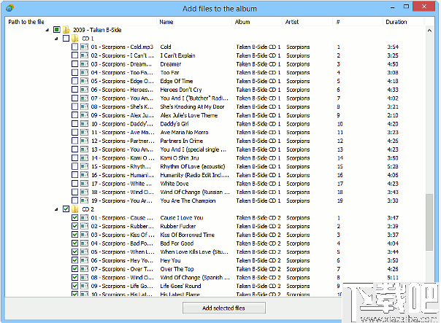
Task: Click the file icon of CD 2 track 09 Life Goes 'Round
Action: [x=84, y=286]
